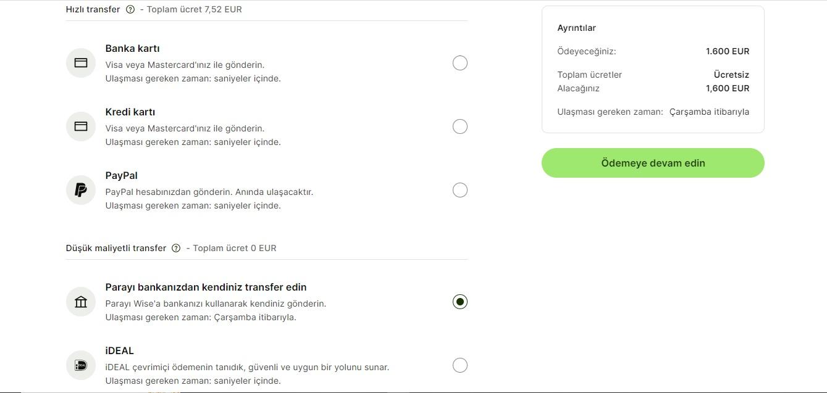Open the Hızlı transfer help tooltip icon
Image resolution: width=827 pixels, height=393 pixels.
130,9
